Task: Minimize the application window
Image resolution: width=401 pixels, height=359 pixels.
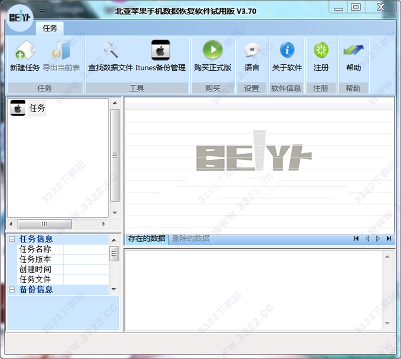Action: click(338, 8)
